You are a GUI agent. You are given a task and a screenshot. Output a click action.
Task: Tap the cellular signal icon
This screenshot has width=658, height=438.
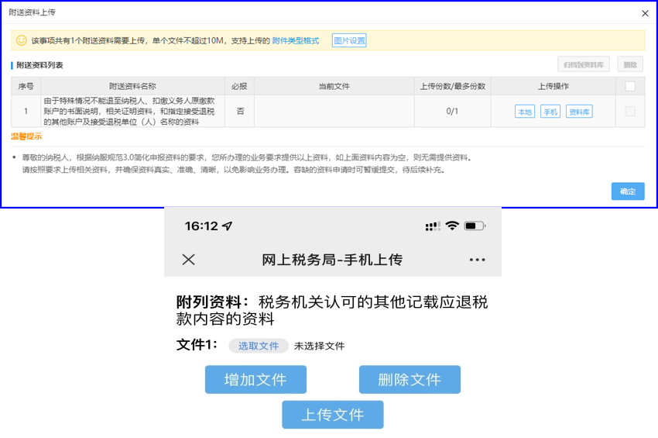(x=433, y=226)
